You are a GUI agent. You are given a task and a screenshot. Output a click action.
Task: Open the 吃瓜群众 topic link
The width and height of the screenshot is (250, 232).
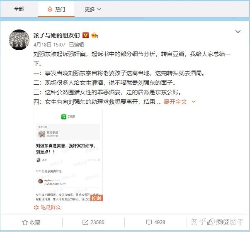[51, 208]
